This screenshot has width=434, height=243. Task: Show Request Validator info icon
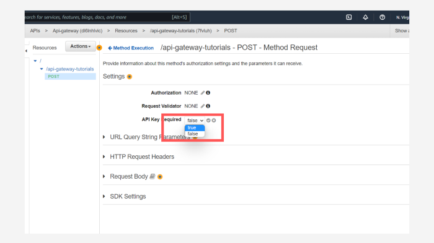[x=208, y=106]
